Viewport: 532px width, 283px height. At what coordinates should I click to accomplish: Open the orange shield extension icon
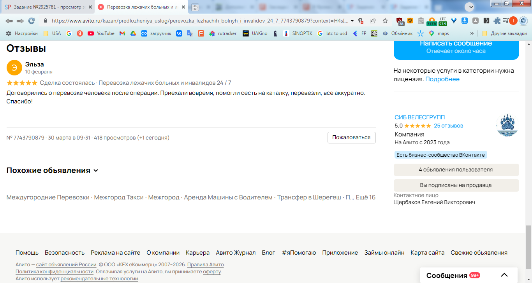click(x=410, y=21)
